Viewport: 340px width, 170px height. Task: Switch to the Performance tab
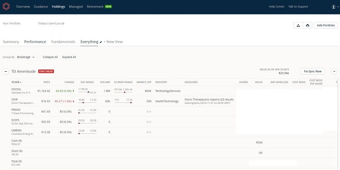(x=35, y=42)
